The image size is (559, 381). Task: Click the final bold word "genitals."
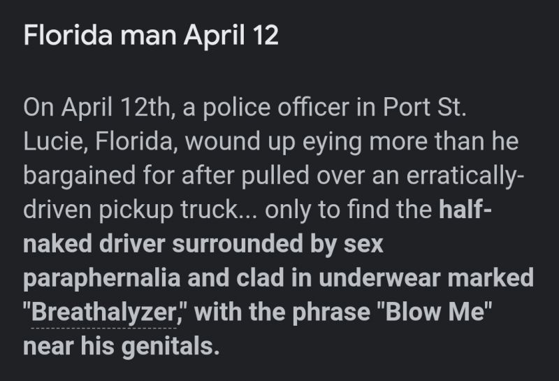170,347
